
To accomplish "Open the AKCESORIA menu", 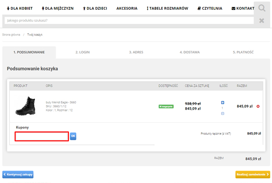I will pos(127,8).
